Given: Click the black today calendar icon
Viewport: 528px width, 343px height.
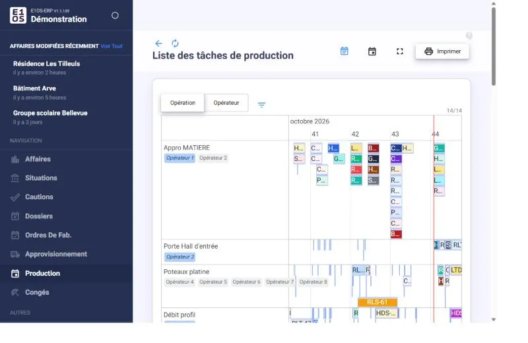Looking at the screenshot, I should [372, 51].
